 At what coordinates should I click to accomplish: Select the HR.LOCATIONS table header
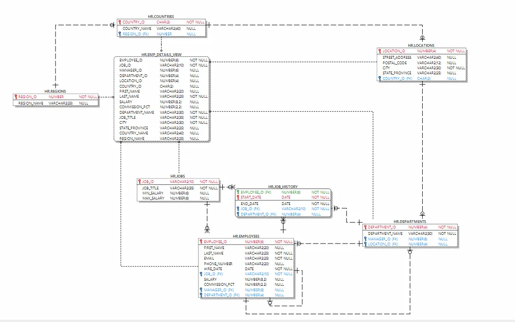click(421, 45)
